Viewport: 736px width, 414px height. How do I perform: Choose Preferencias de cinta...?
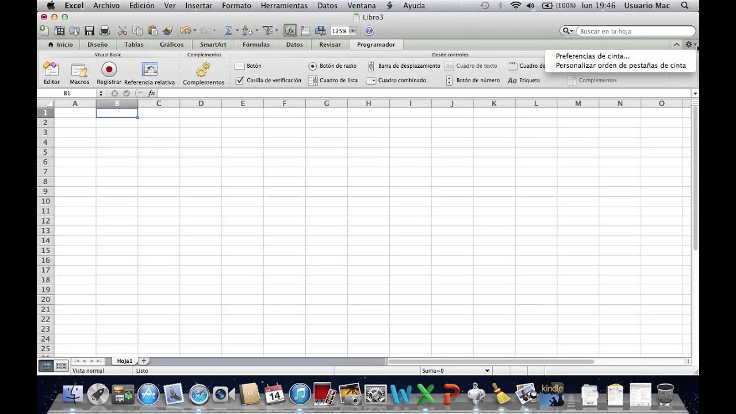pyautogui.click(x=593, y=56)
